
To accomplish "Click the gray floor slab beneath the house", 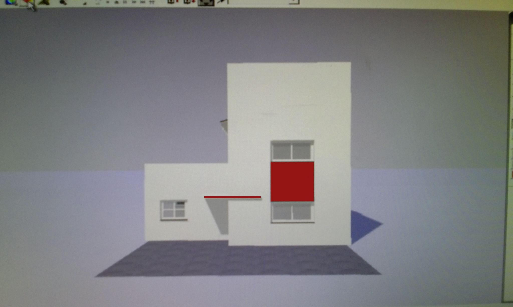I will 238,260.
